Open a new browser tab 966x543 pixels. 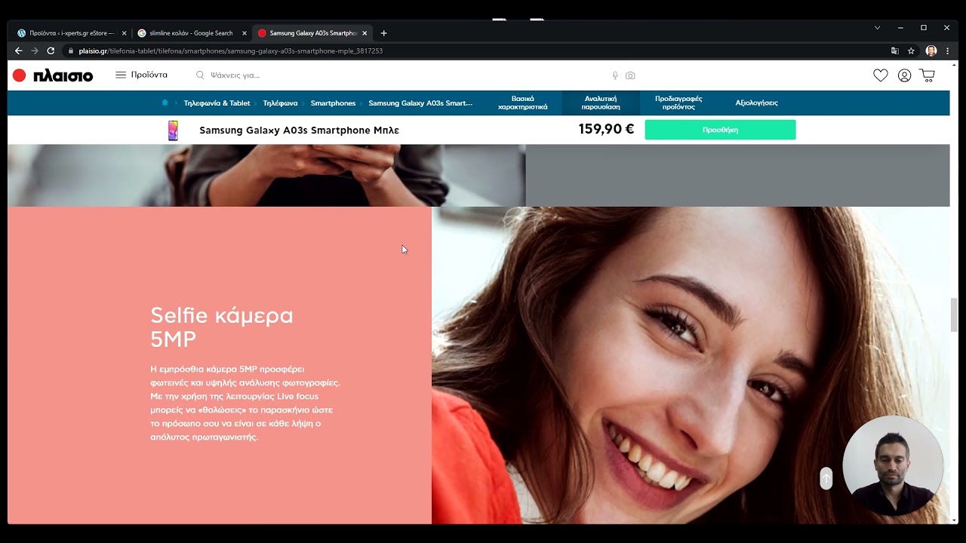point(383,33)
